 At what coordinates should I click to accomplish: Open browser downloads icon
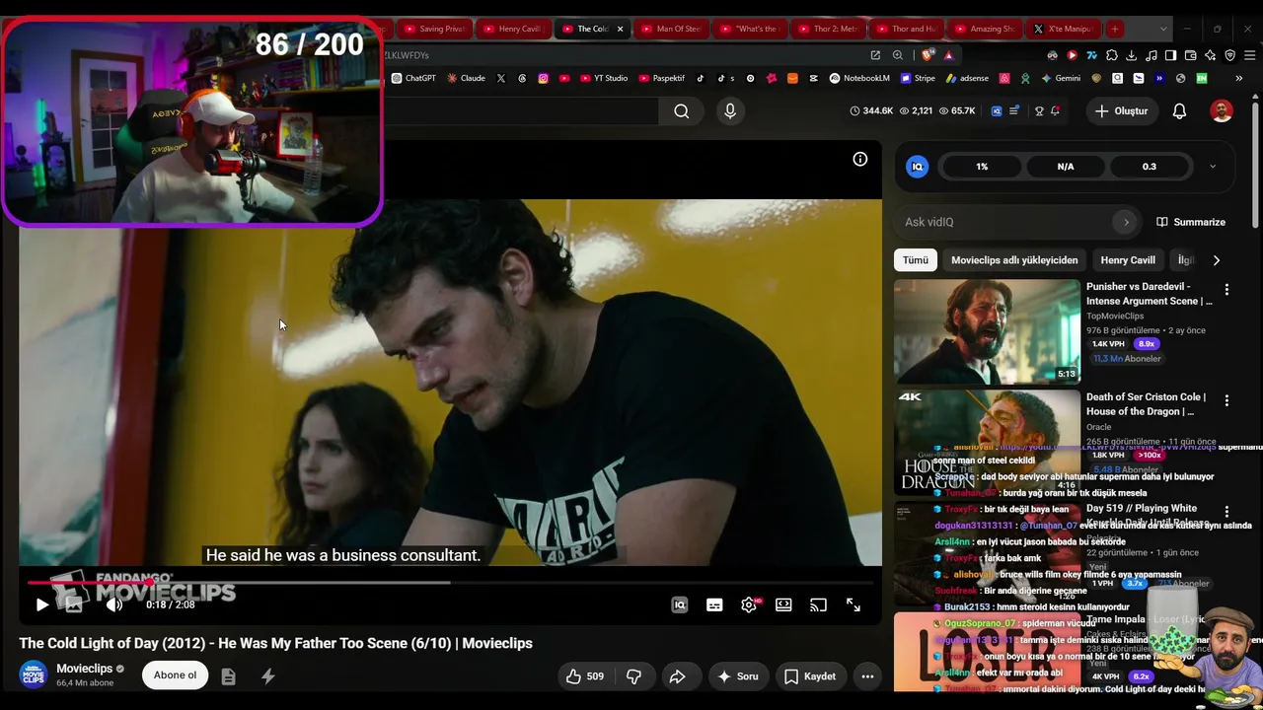tap(1132, 55)
